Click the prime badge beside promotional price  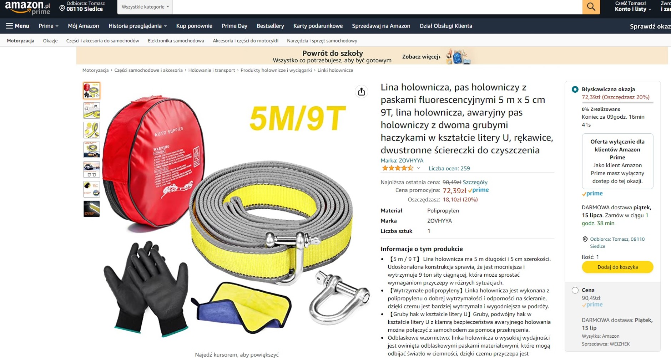pyautogui.click(x=478, y=190)
